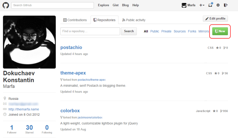This screenshot has height=138, width=238.
Task: Switch to the Public activity tab
Action: [x=134, y=20]
